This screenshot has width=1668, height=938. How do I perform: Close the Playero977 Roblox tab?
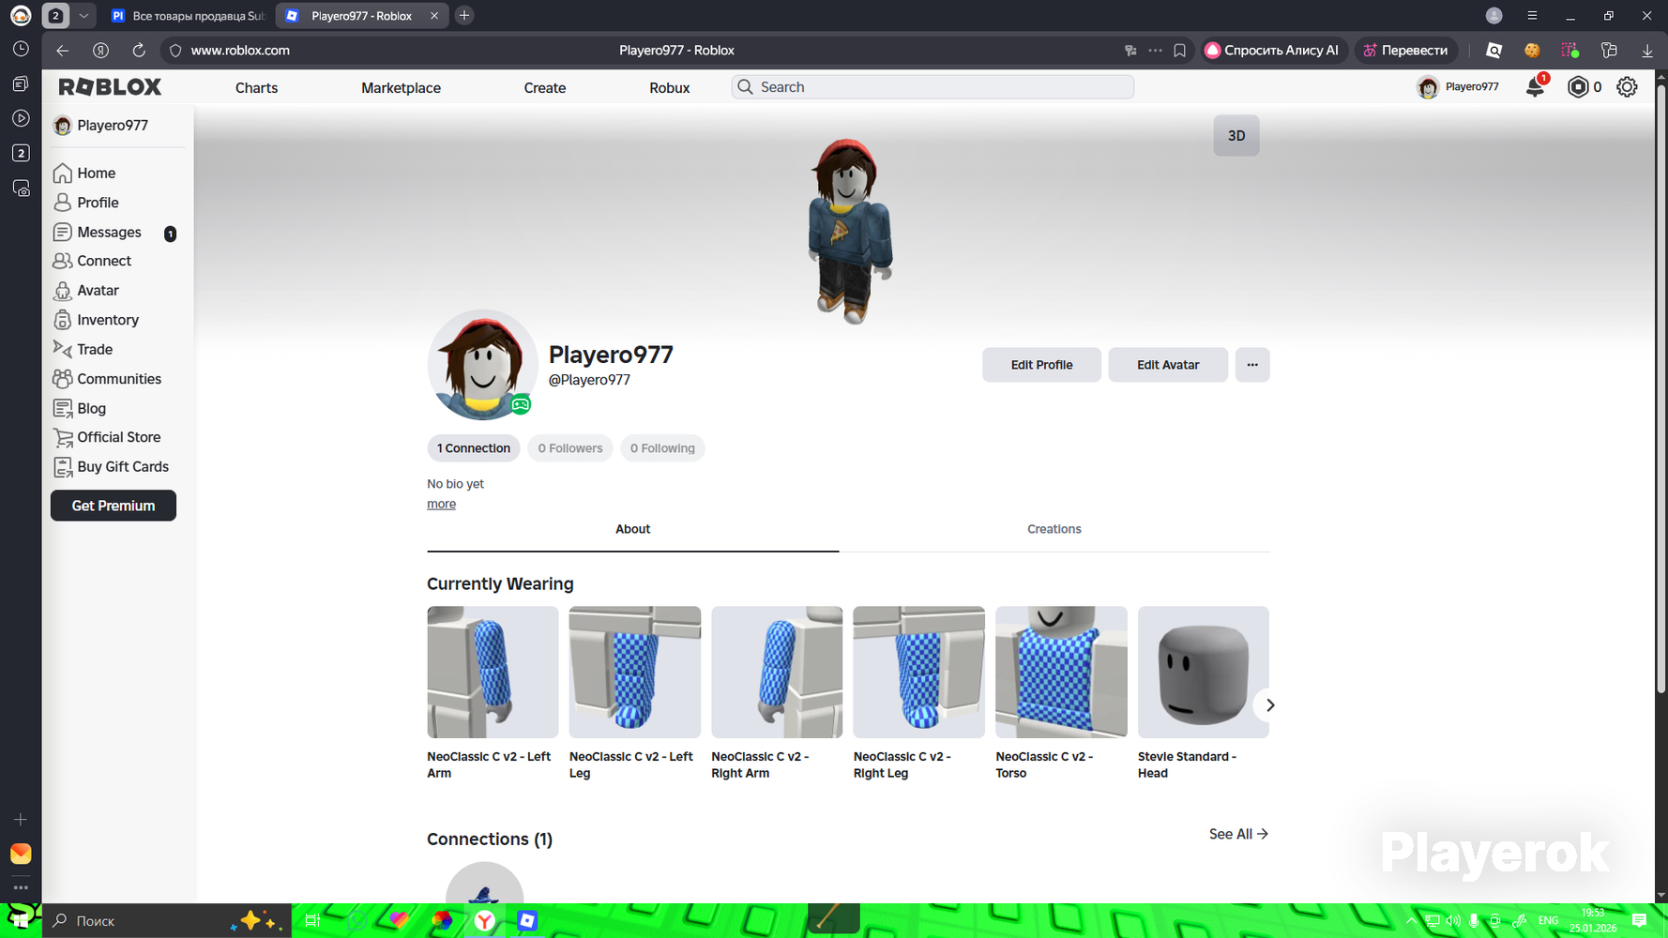coord(434,16)
